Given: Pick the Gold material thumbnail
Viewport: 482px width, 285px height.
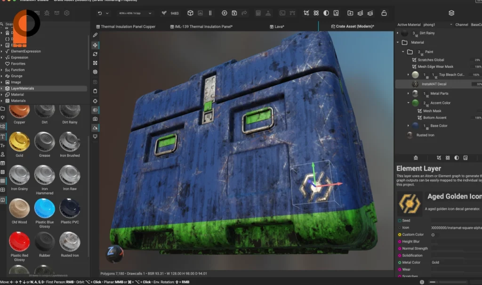Looking at the screenshot, I should pos(19,142).
